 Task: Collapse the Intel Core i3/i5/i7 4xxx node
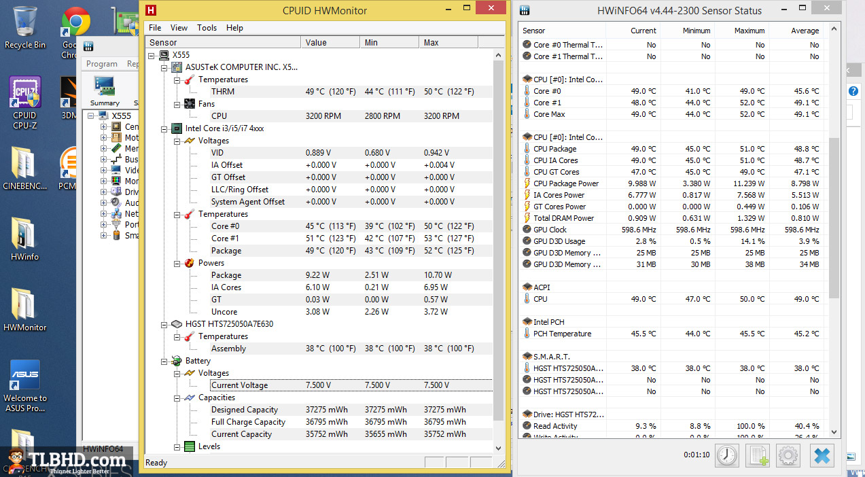164,128
